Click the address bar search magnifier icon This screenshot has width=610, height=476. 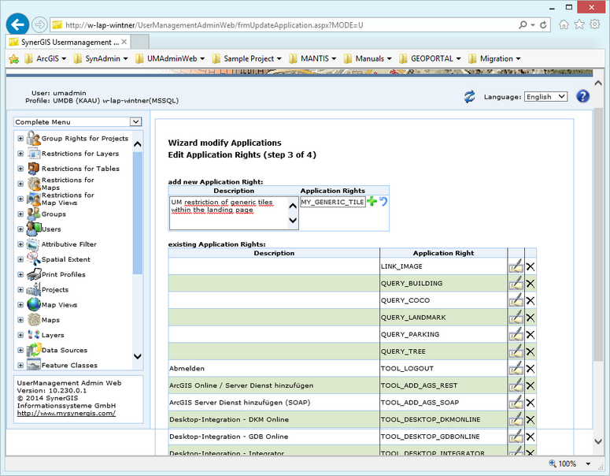click(523, 25)
